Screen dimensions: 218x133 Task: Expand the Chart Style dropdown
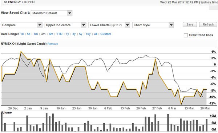point(153,25)
